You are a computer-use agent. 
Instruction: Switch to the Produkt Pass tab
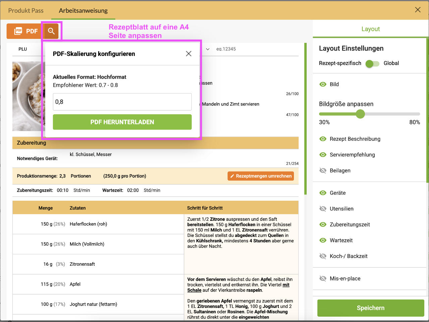26,11
